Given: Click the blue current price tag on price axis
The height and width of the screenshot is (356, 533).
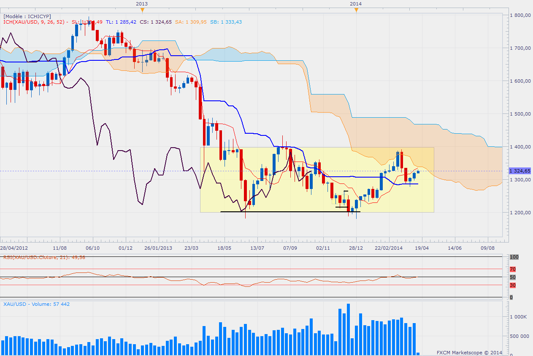Looking at the screenshot, I should pos(519,171).
